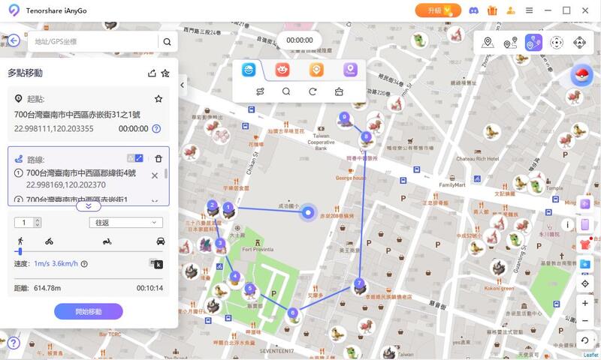Click the Leaflet attribution link
Image resolution: width=601 pixels, height=360 pixels.
coord(591,355)
